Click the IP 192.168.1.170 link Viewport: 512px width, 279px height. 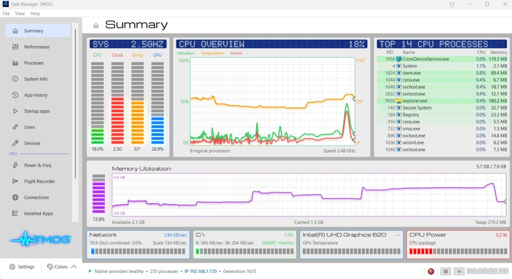[201, 271]
